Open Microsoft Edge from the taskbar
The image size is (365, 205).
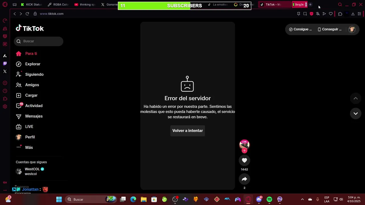[133, 199]
